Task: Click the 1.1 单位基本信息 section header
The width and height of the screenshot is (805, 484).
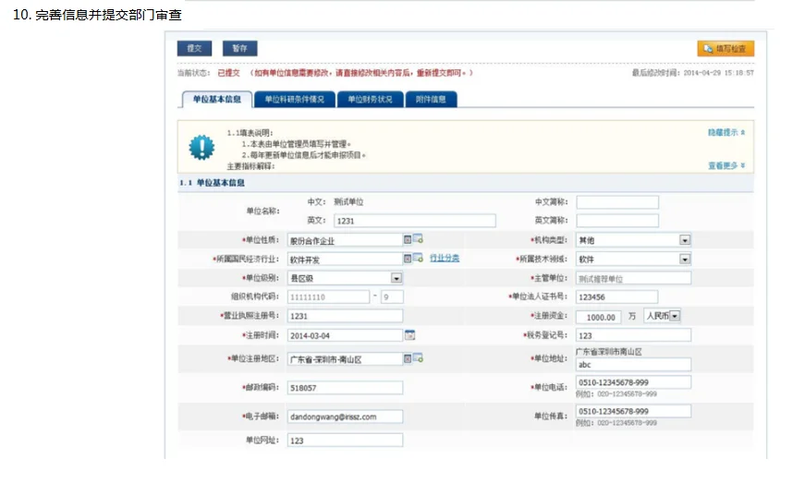Action: pyautogui.click(x=212, y=183)
